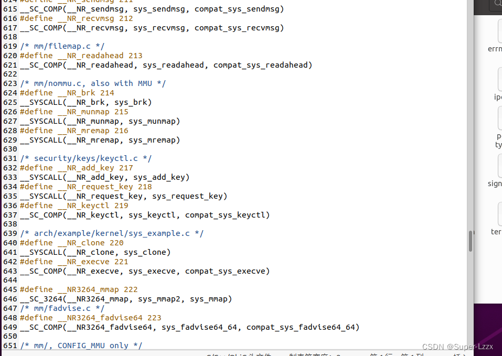The width and height of the screenshot is (502, 356).
Task: Click the '#define __NR_add_key 217' line
Action: pyautogui.click(x=76, y=168)
